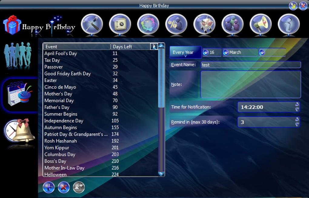The width and height of the screenshot is (309, 198).
Task: Select the 'Good Friday Earth Day' row
Action: click(x=101, y=74)
